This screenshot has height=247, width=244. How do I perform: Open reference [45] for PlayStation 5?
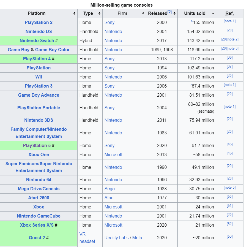[x=230, y=144]
